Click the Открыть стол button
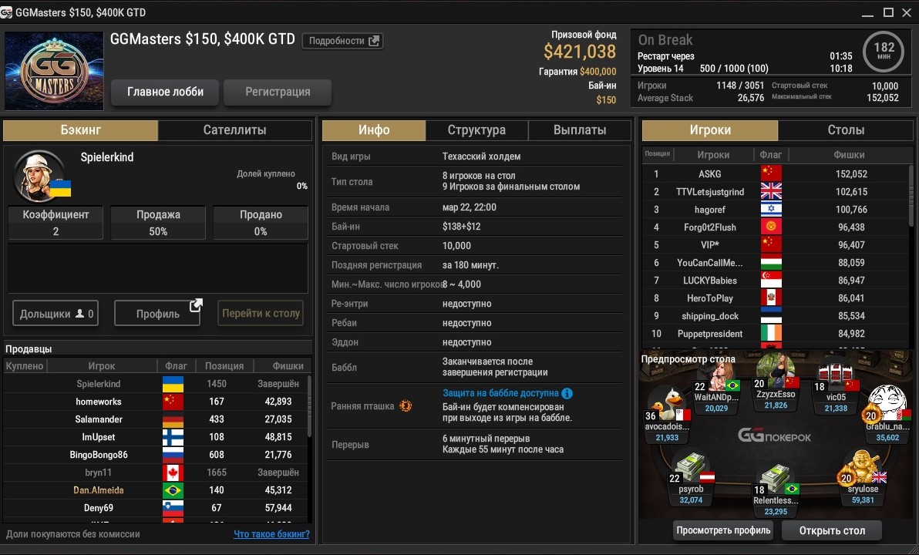 click(831, 530)
